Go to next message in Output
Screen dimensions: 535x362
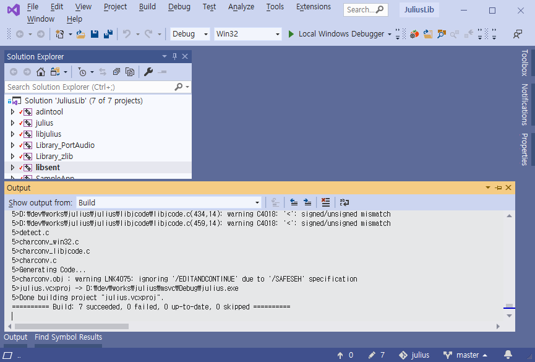pos(307,202)
